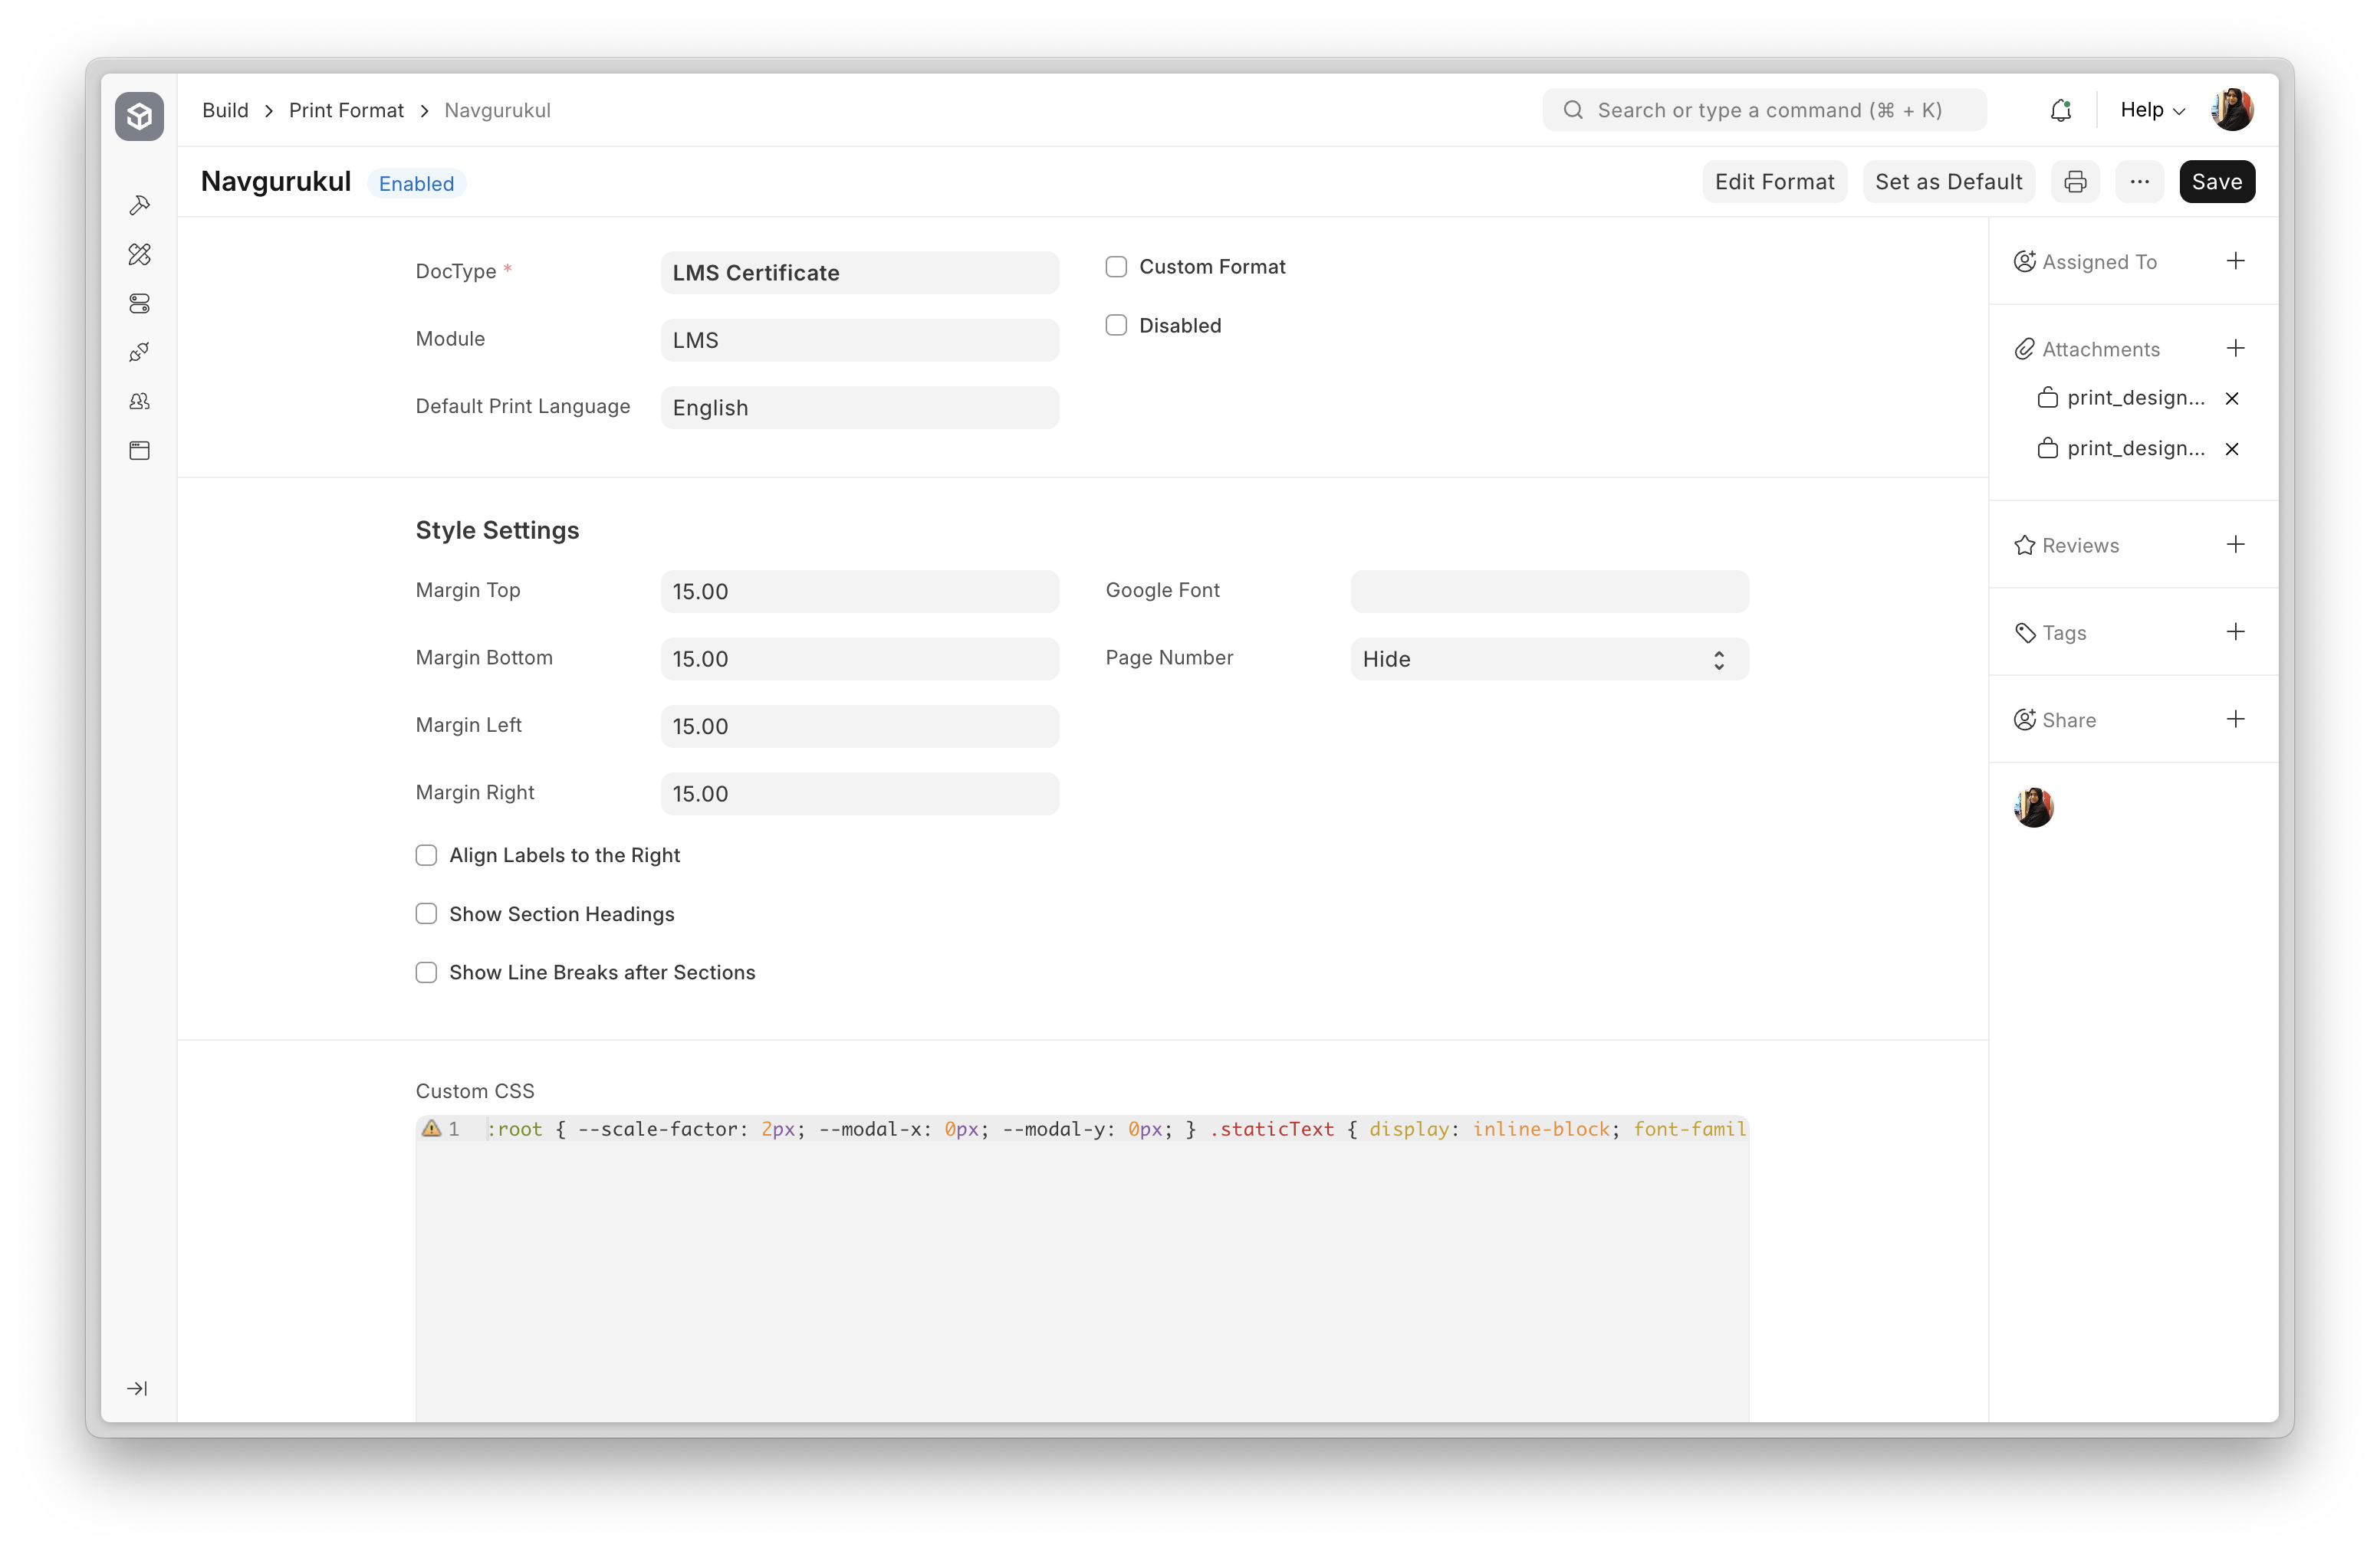This screenshot has width=2380, height=1551.
Task: Click the Save button
Action: (2216, 182)
